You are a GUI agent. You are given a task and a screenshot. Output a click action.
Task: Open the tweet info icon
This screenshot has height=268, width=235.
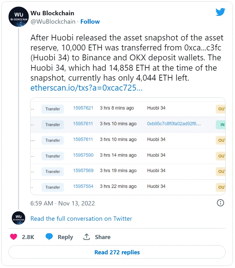click(x=220, y=203)
